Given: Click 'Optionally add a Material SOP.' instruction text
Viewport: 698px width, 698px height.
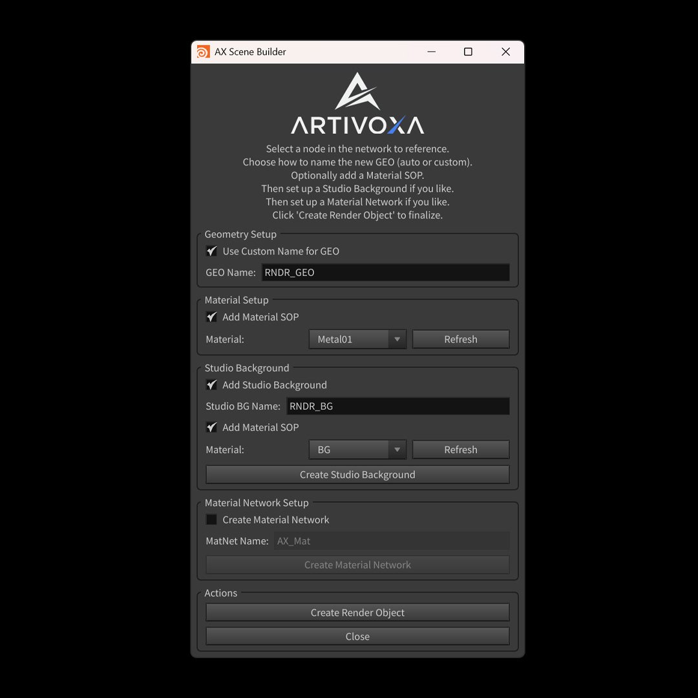Looking at the screenshot, I should click(x=357, y=175).
